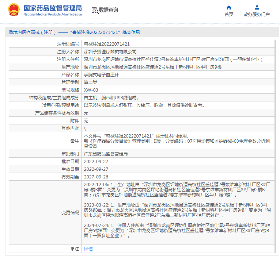Click model value XW-03
The image size is (280, 258).
coord(91,90)
